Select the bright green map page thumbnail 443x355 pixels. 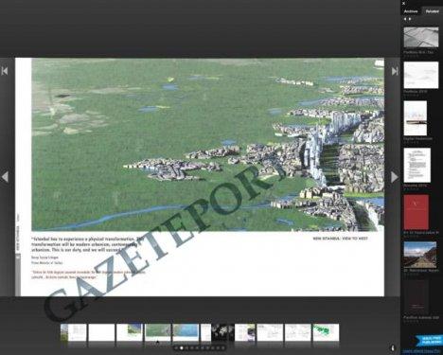pos(326,332)
